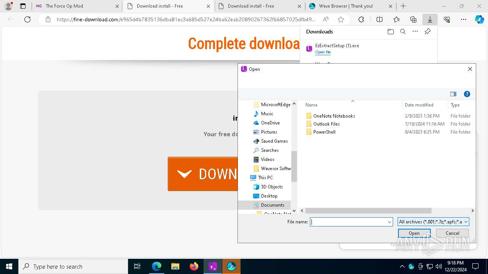Viewport: 488px width, 274px height.
Task: Open Browser essentials heart icon
Action: pos(447,19)
